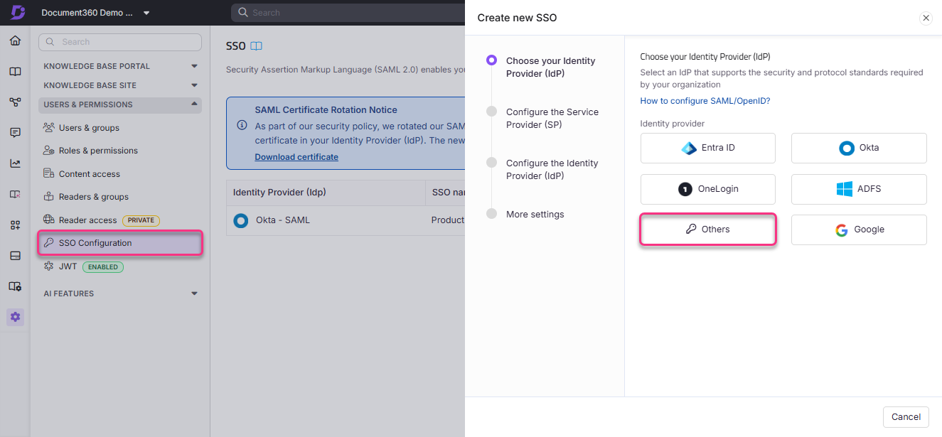
Task: Choose the Others identity provider option
Action: click(x=707, y=229)
